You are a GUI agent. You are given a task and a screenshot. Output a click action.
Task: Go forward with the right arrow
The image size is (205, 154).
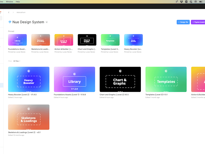13,12
